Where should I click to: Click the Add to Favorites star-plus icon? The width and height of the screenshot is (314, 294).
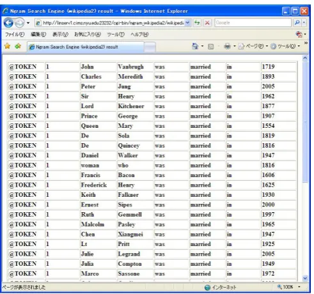point(18,46)
